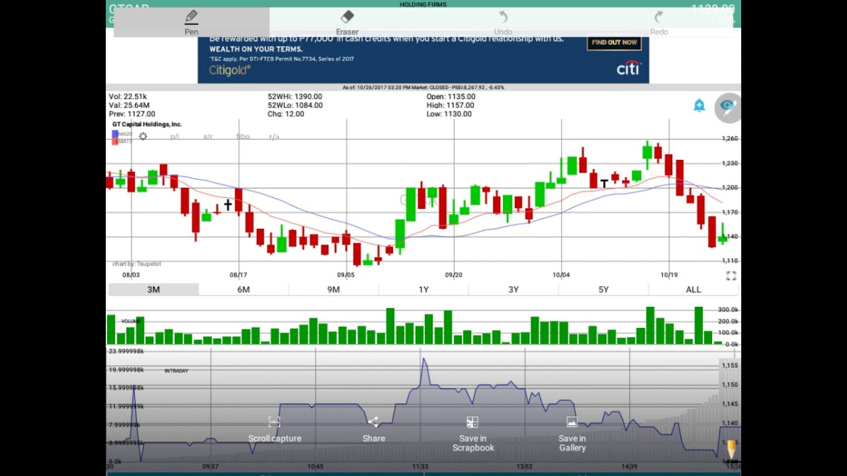Click the INTRADAY chart label
The height and width of the screenshot is (476, 847).
[176, 371]
